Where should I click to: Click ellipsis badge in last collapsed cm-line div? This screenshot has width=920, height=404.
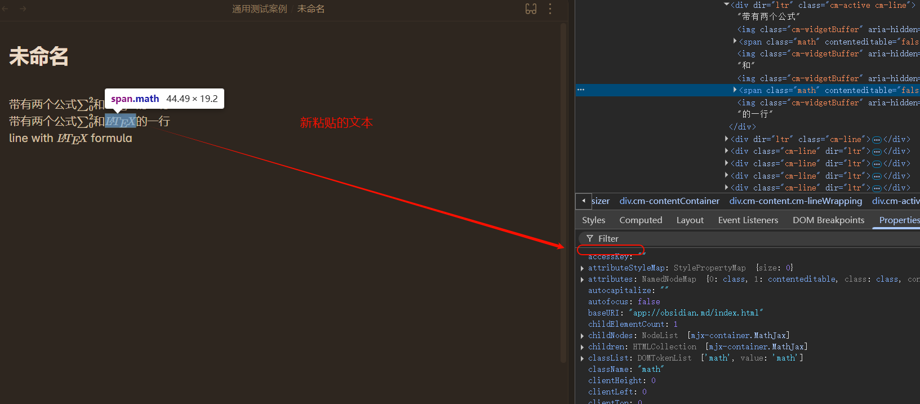877,188
